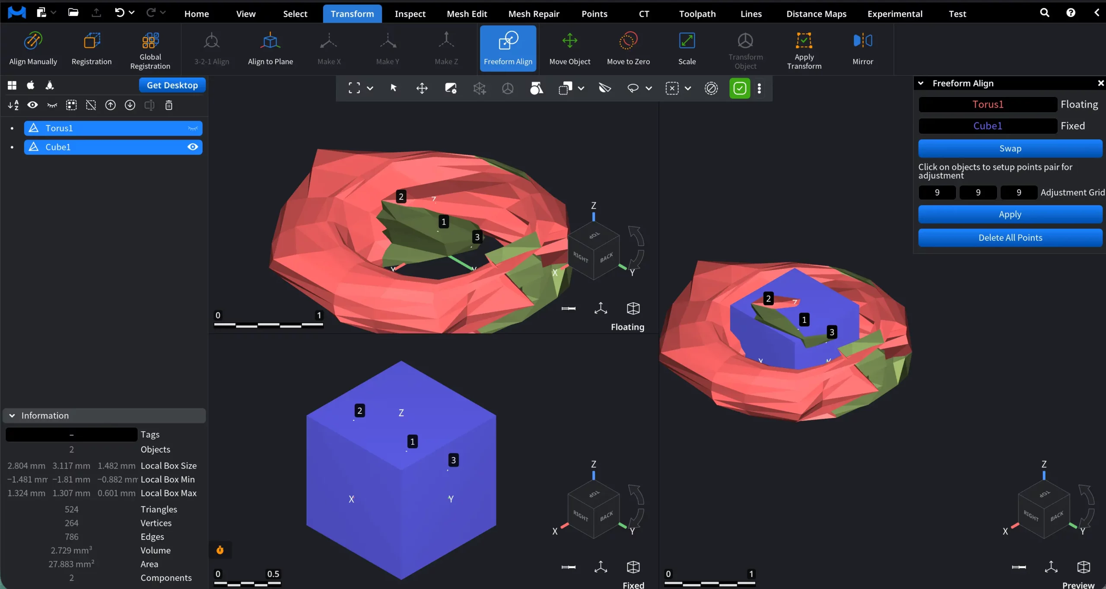
Task: Activate the Move to Zero tool
Action: click(628, 48)
